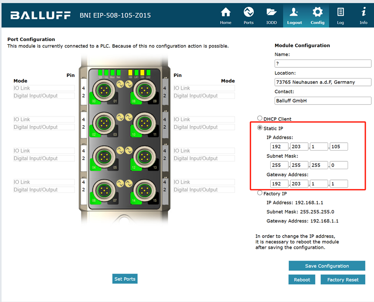The image size is (374, 302).
Task: Click the Factory Reset button
Action: coord(343,280)
